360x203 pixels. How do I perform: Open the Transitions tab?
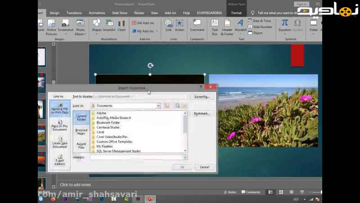[74, 13]
